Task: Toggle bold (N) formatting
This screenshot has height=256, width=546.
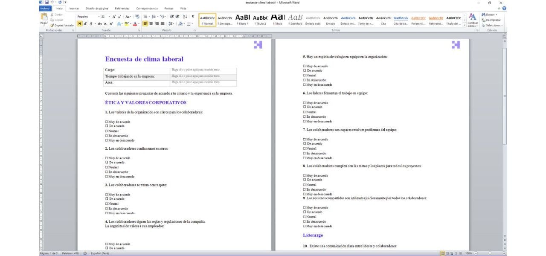Action: tap(80, 24)
